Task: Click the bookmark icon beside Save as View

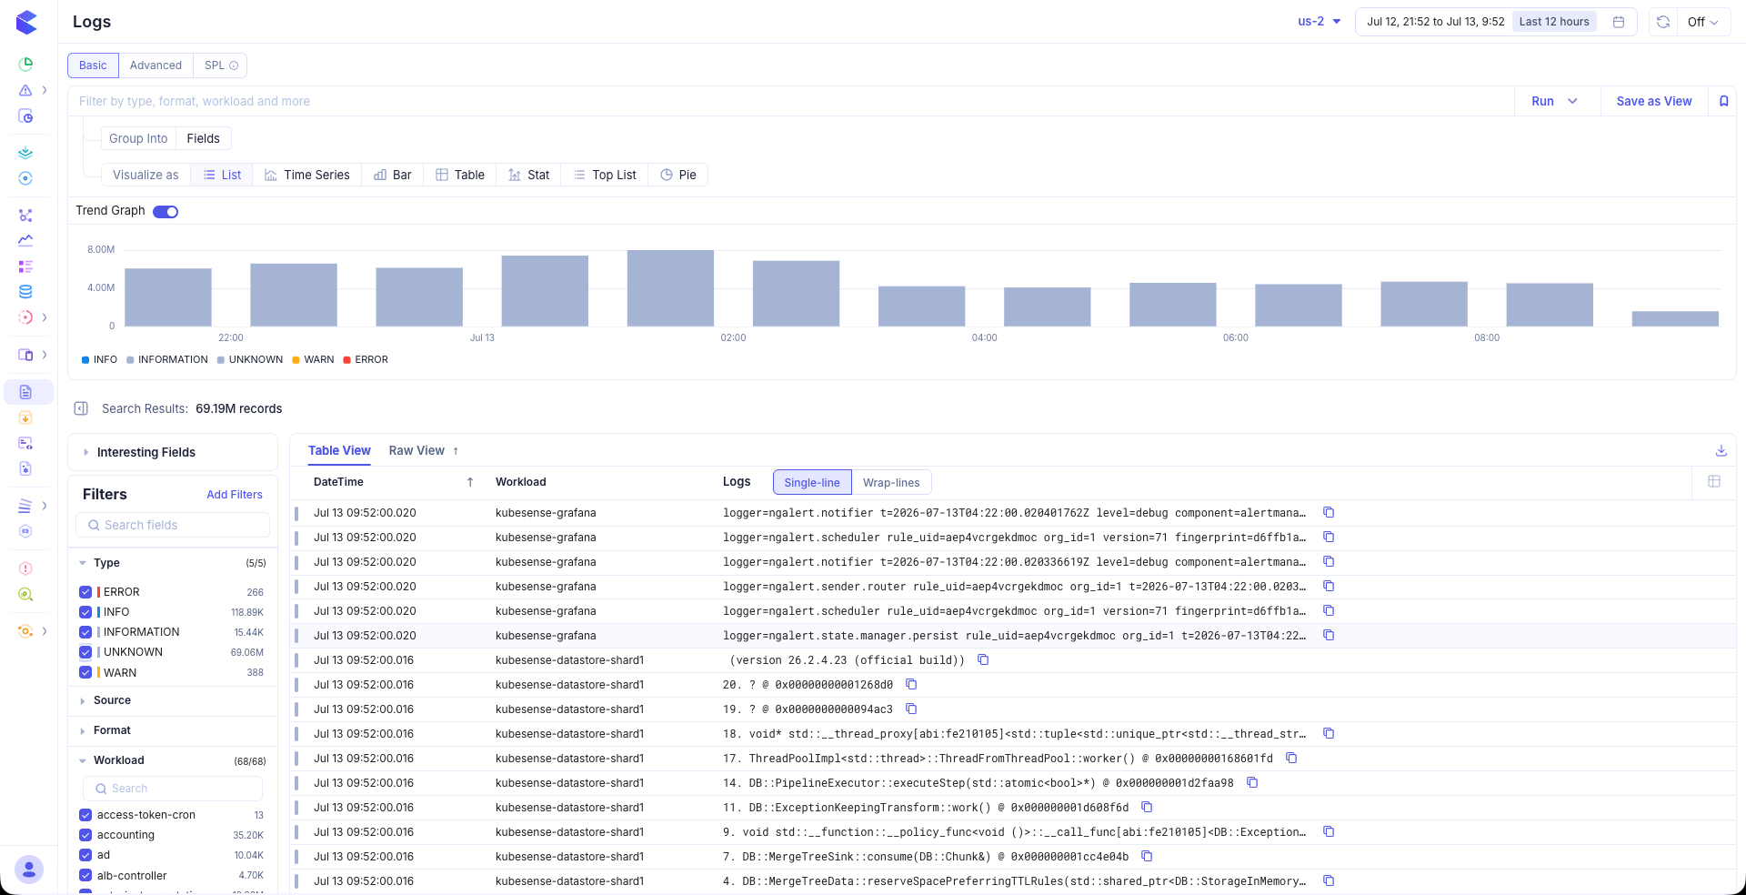Action: pyautogui.click(x=1723, y=101)
